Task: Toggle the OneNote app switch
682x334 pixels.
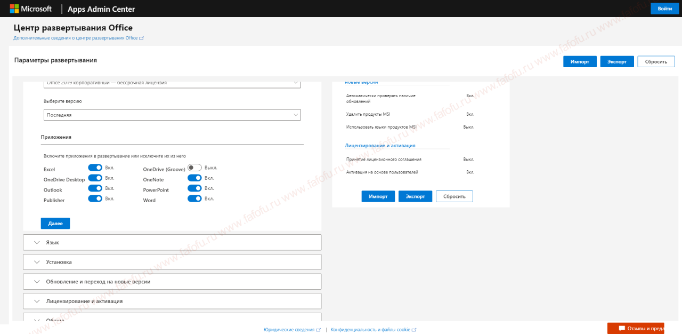Action: coord(194,178)
